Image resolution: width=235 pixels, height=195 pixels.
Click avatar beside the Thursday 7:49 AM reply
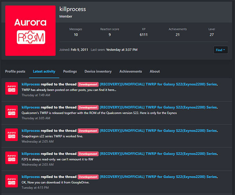[11, 89]
